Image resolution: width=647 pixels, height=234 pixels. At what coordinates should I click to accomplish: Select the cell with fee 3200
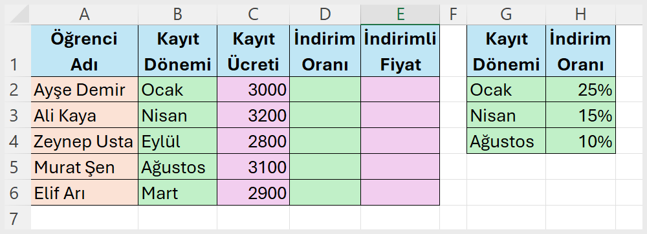pos(253,115)
